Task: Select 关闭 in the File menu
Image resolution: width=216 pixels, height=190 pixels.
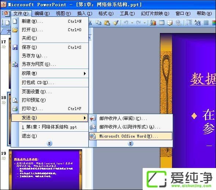Action: pos(50,38)
